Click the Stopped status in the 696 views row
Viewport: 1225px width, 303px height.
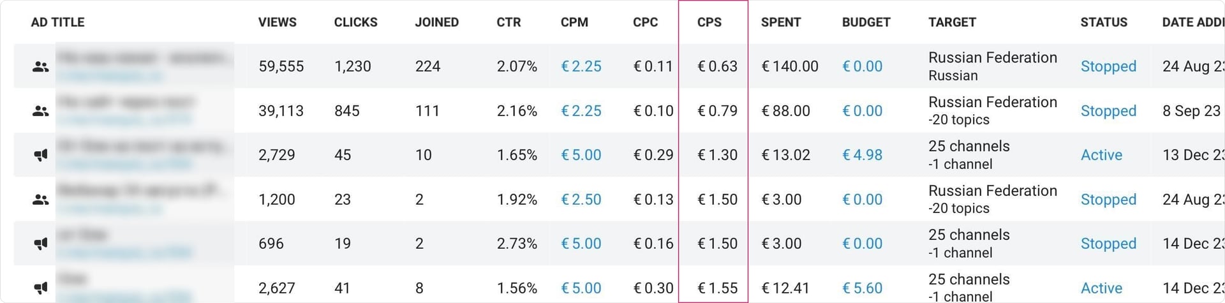pos(1108,244)
